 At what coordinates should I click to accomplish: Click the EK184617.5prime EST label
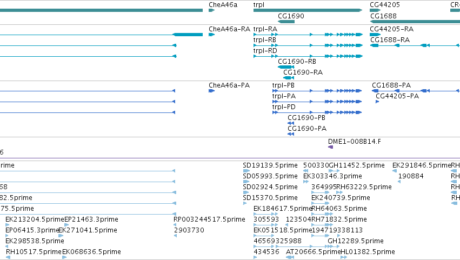click(283, 209)
